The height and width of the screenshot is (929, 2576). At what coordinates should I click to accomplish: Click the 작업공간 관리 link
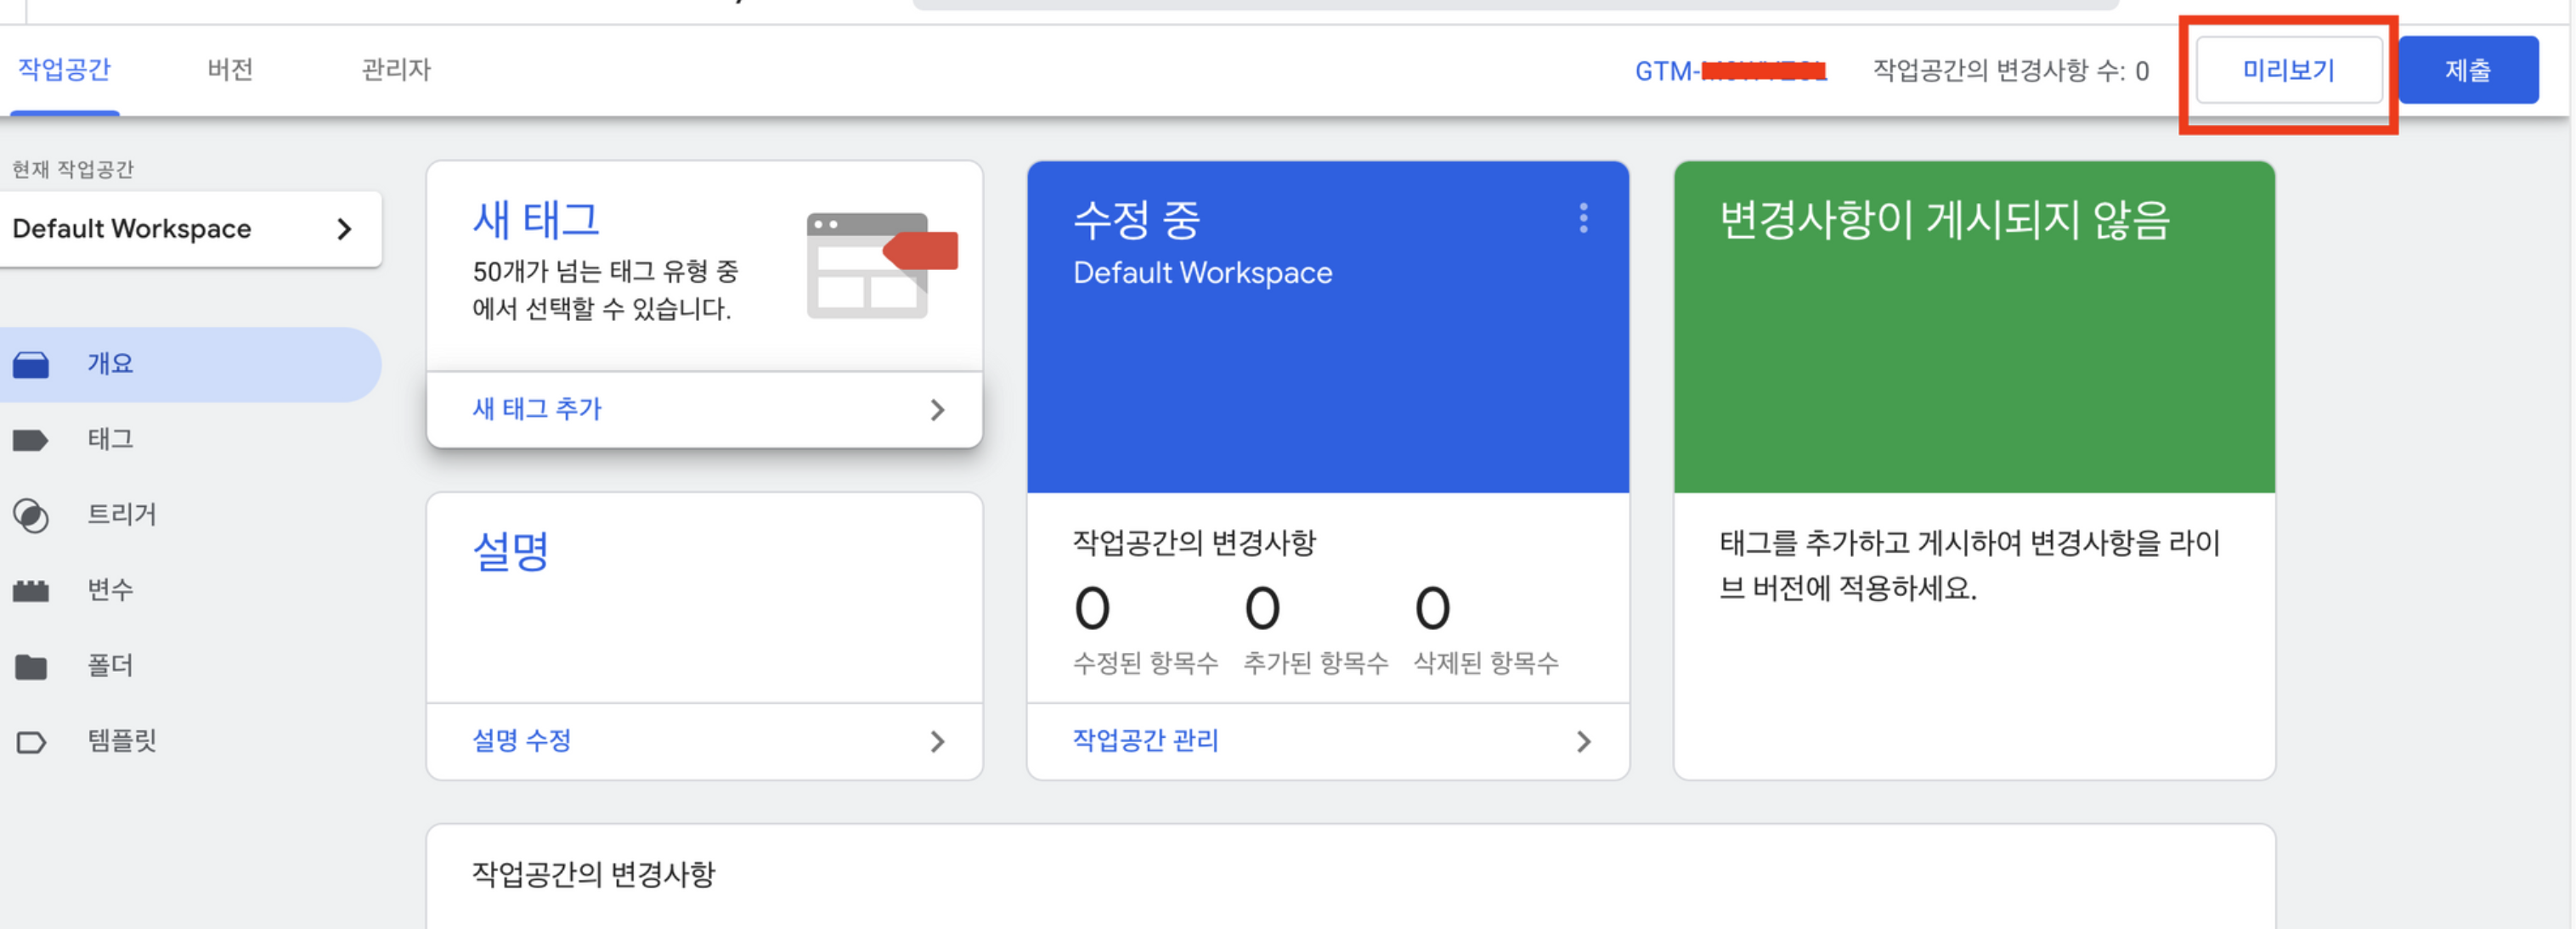tap(1145, 741)
